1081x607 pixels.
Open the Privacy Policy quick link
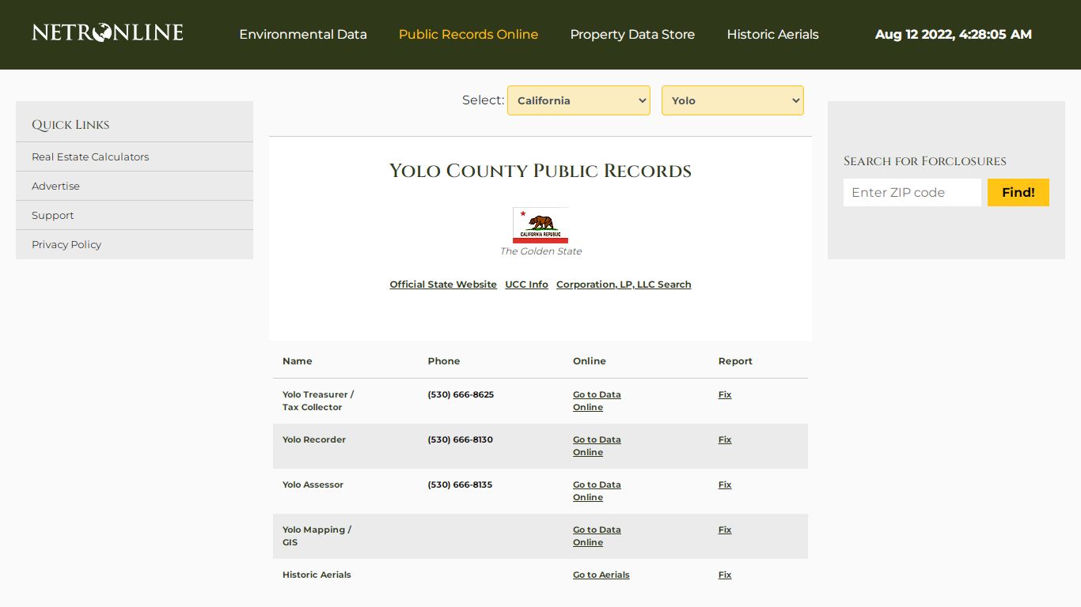pyautogui.click(x=66, y=244)
